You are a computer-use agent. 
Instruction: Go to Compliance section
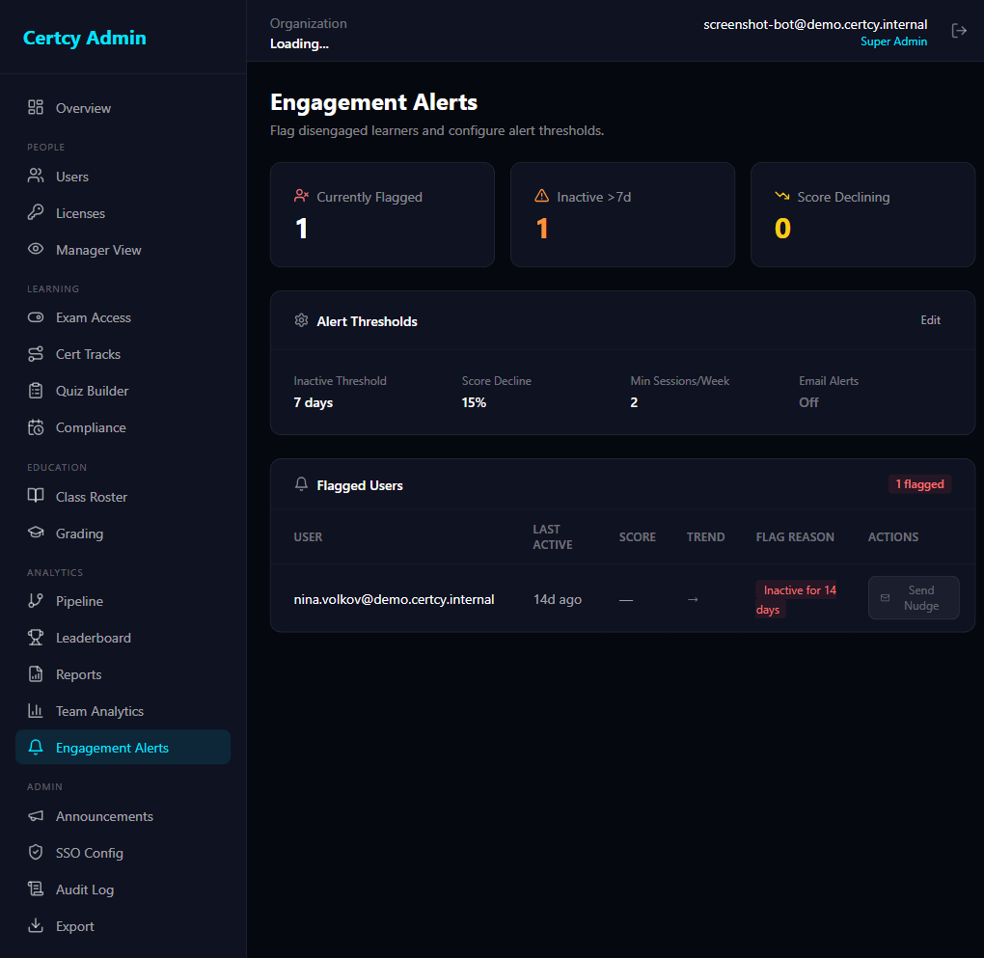[x=123, y=427]
